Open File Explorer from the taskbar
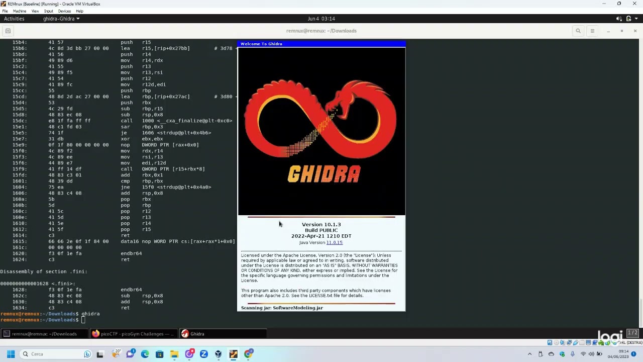643x362 pixels. click(174, 354)
